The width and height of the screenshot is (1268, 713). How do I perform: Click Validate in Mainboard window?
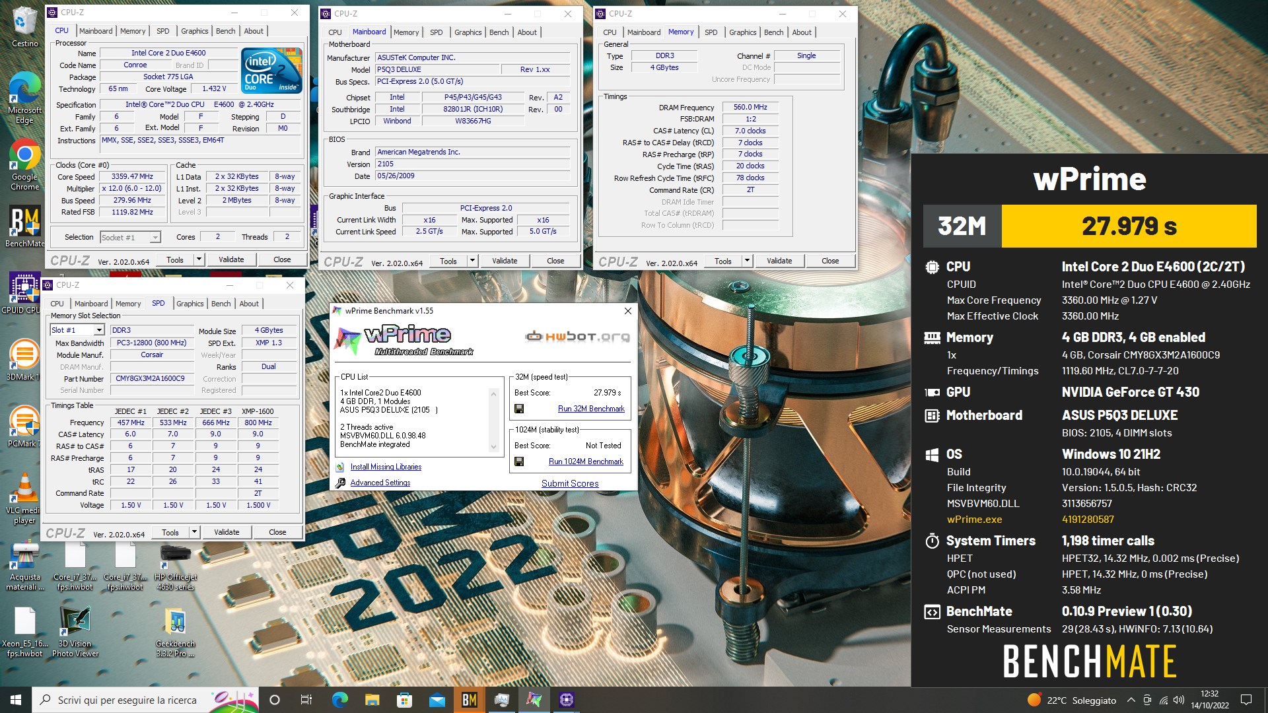[x=505, y=261]
